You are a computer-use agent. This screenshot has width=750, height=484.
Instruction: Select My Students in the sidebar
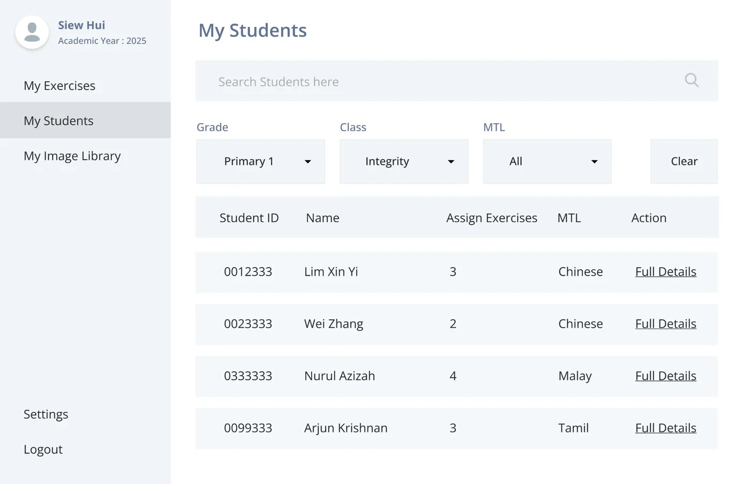pyautogui.click(x=85, y=120)
